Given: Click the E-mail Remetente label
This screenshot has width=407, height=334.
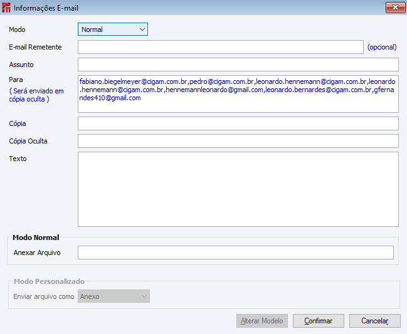Looking at the screenshot, I should [35, 47].
